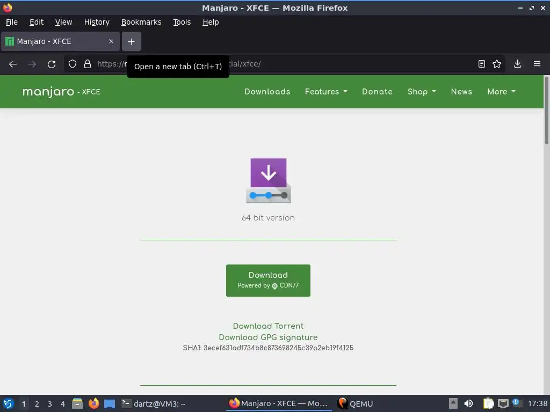Expand the Shop dropdown
This screenshot has height=412, width=550.
[422, 92]
